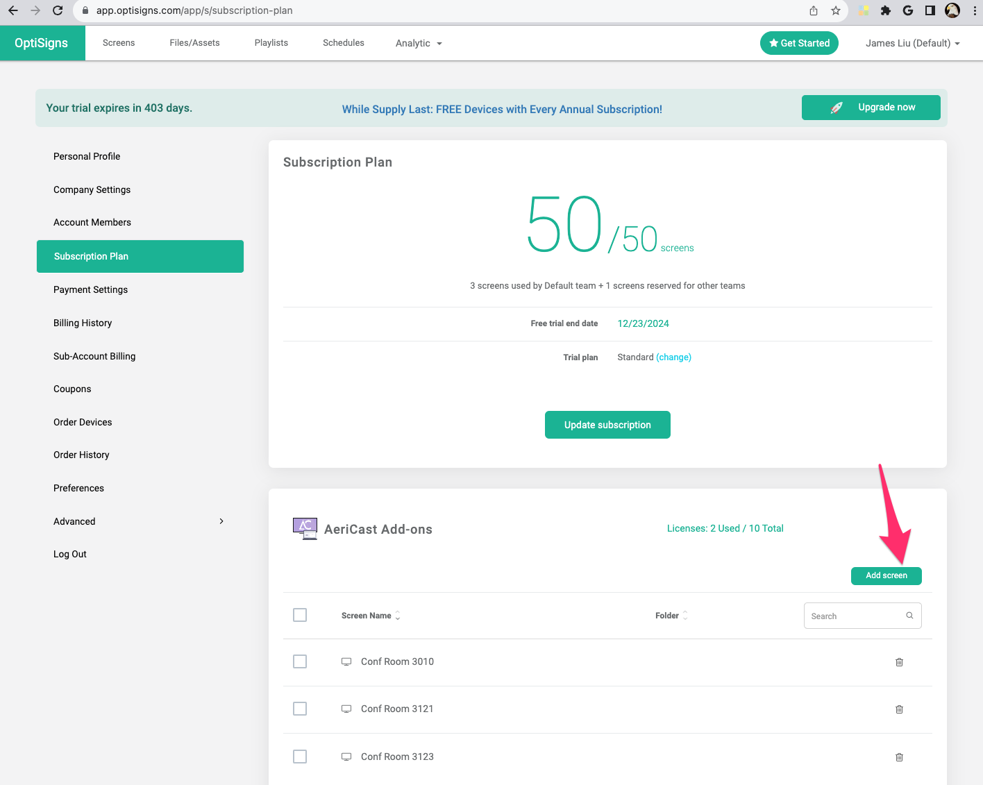Sort the table by Folder
This screenshot has height=785, width=983.
click(x=671, y=616)
